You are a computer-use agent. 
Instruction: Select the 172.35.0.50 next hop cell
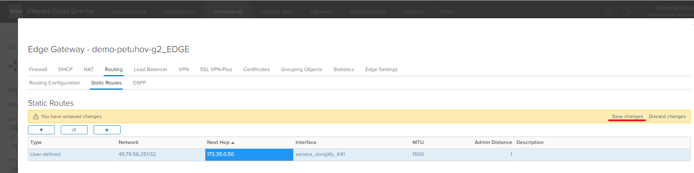click(x=249, y=154)
